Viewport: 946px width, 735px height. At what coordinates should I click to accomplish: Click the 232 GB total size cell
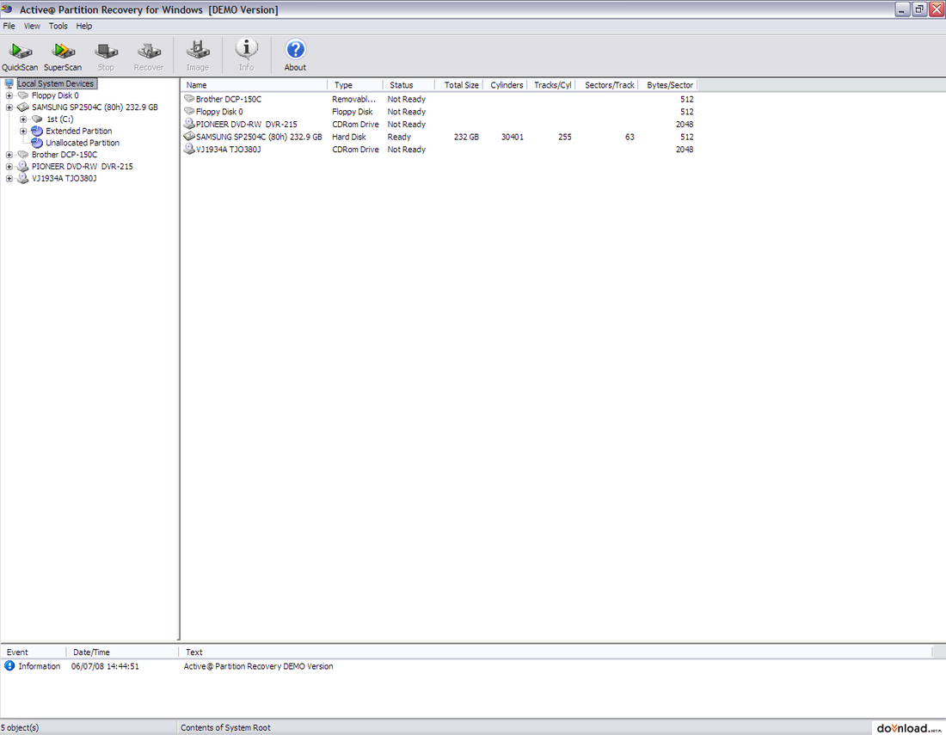point(466,137)
